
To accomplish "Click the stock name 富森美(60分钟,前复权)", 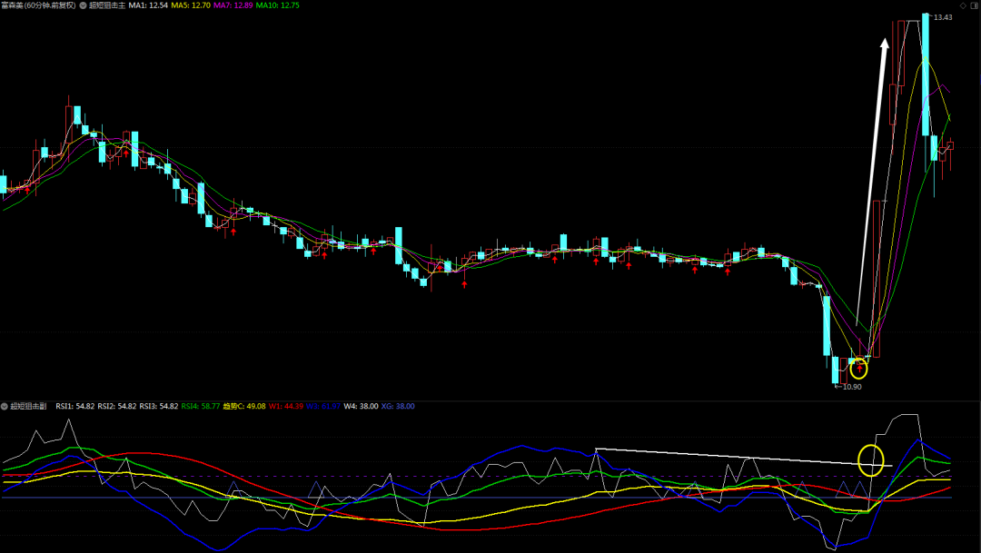I will pos(38,5).
